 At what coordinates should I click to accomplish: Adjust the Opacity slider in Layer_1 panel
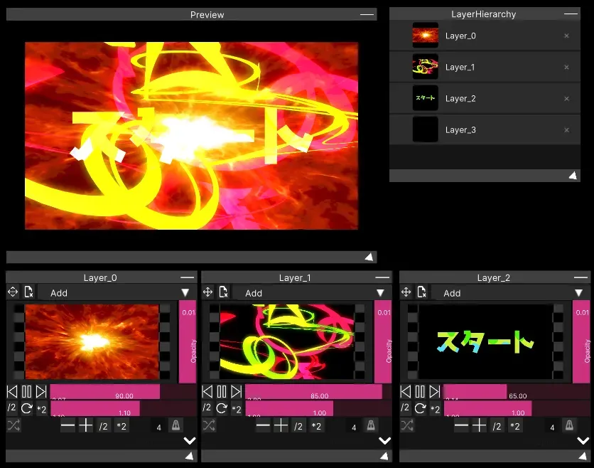(x=383, y=341)
